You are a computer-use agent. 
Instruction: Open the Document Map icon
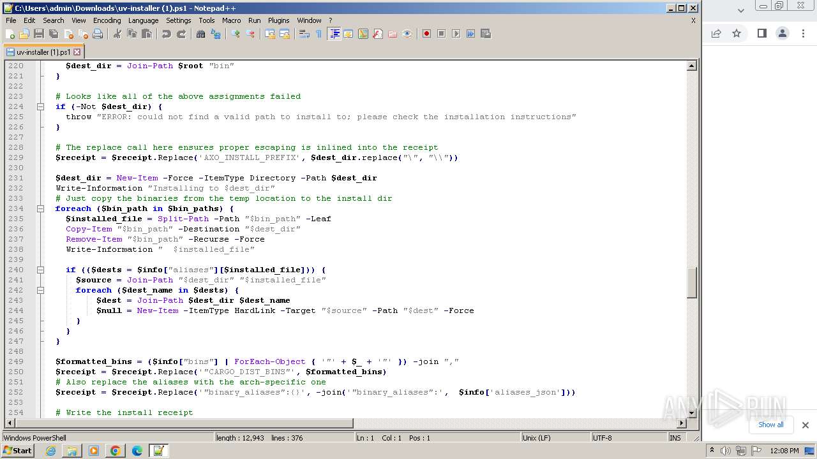pos(363,34)
